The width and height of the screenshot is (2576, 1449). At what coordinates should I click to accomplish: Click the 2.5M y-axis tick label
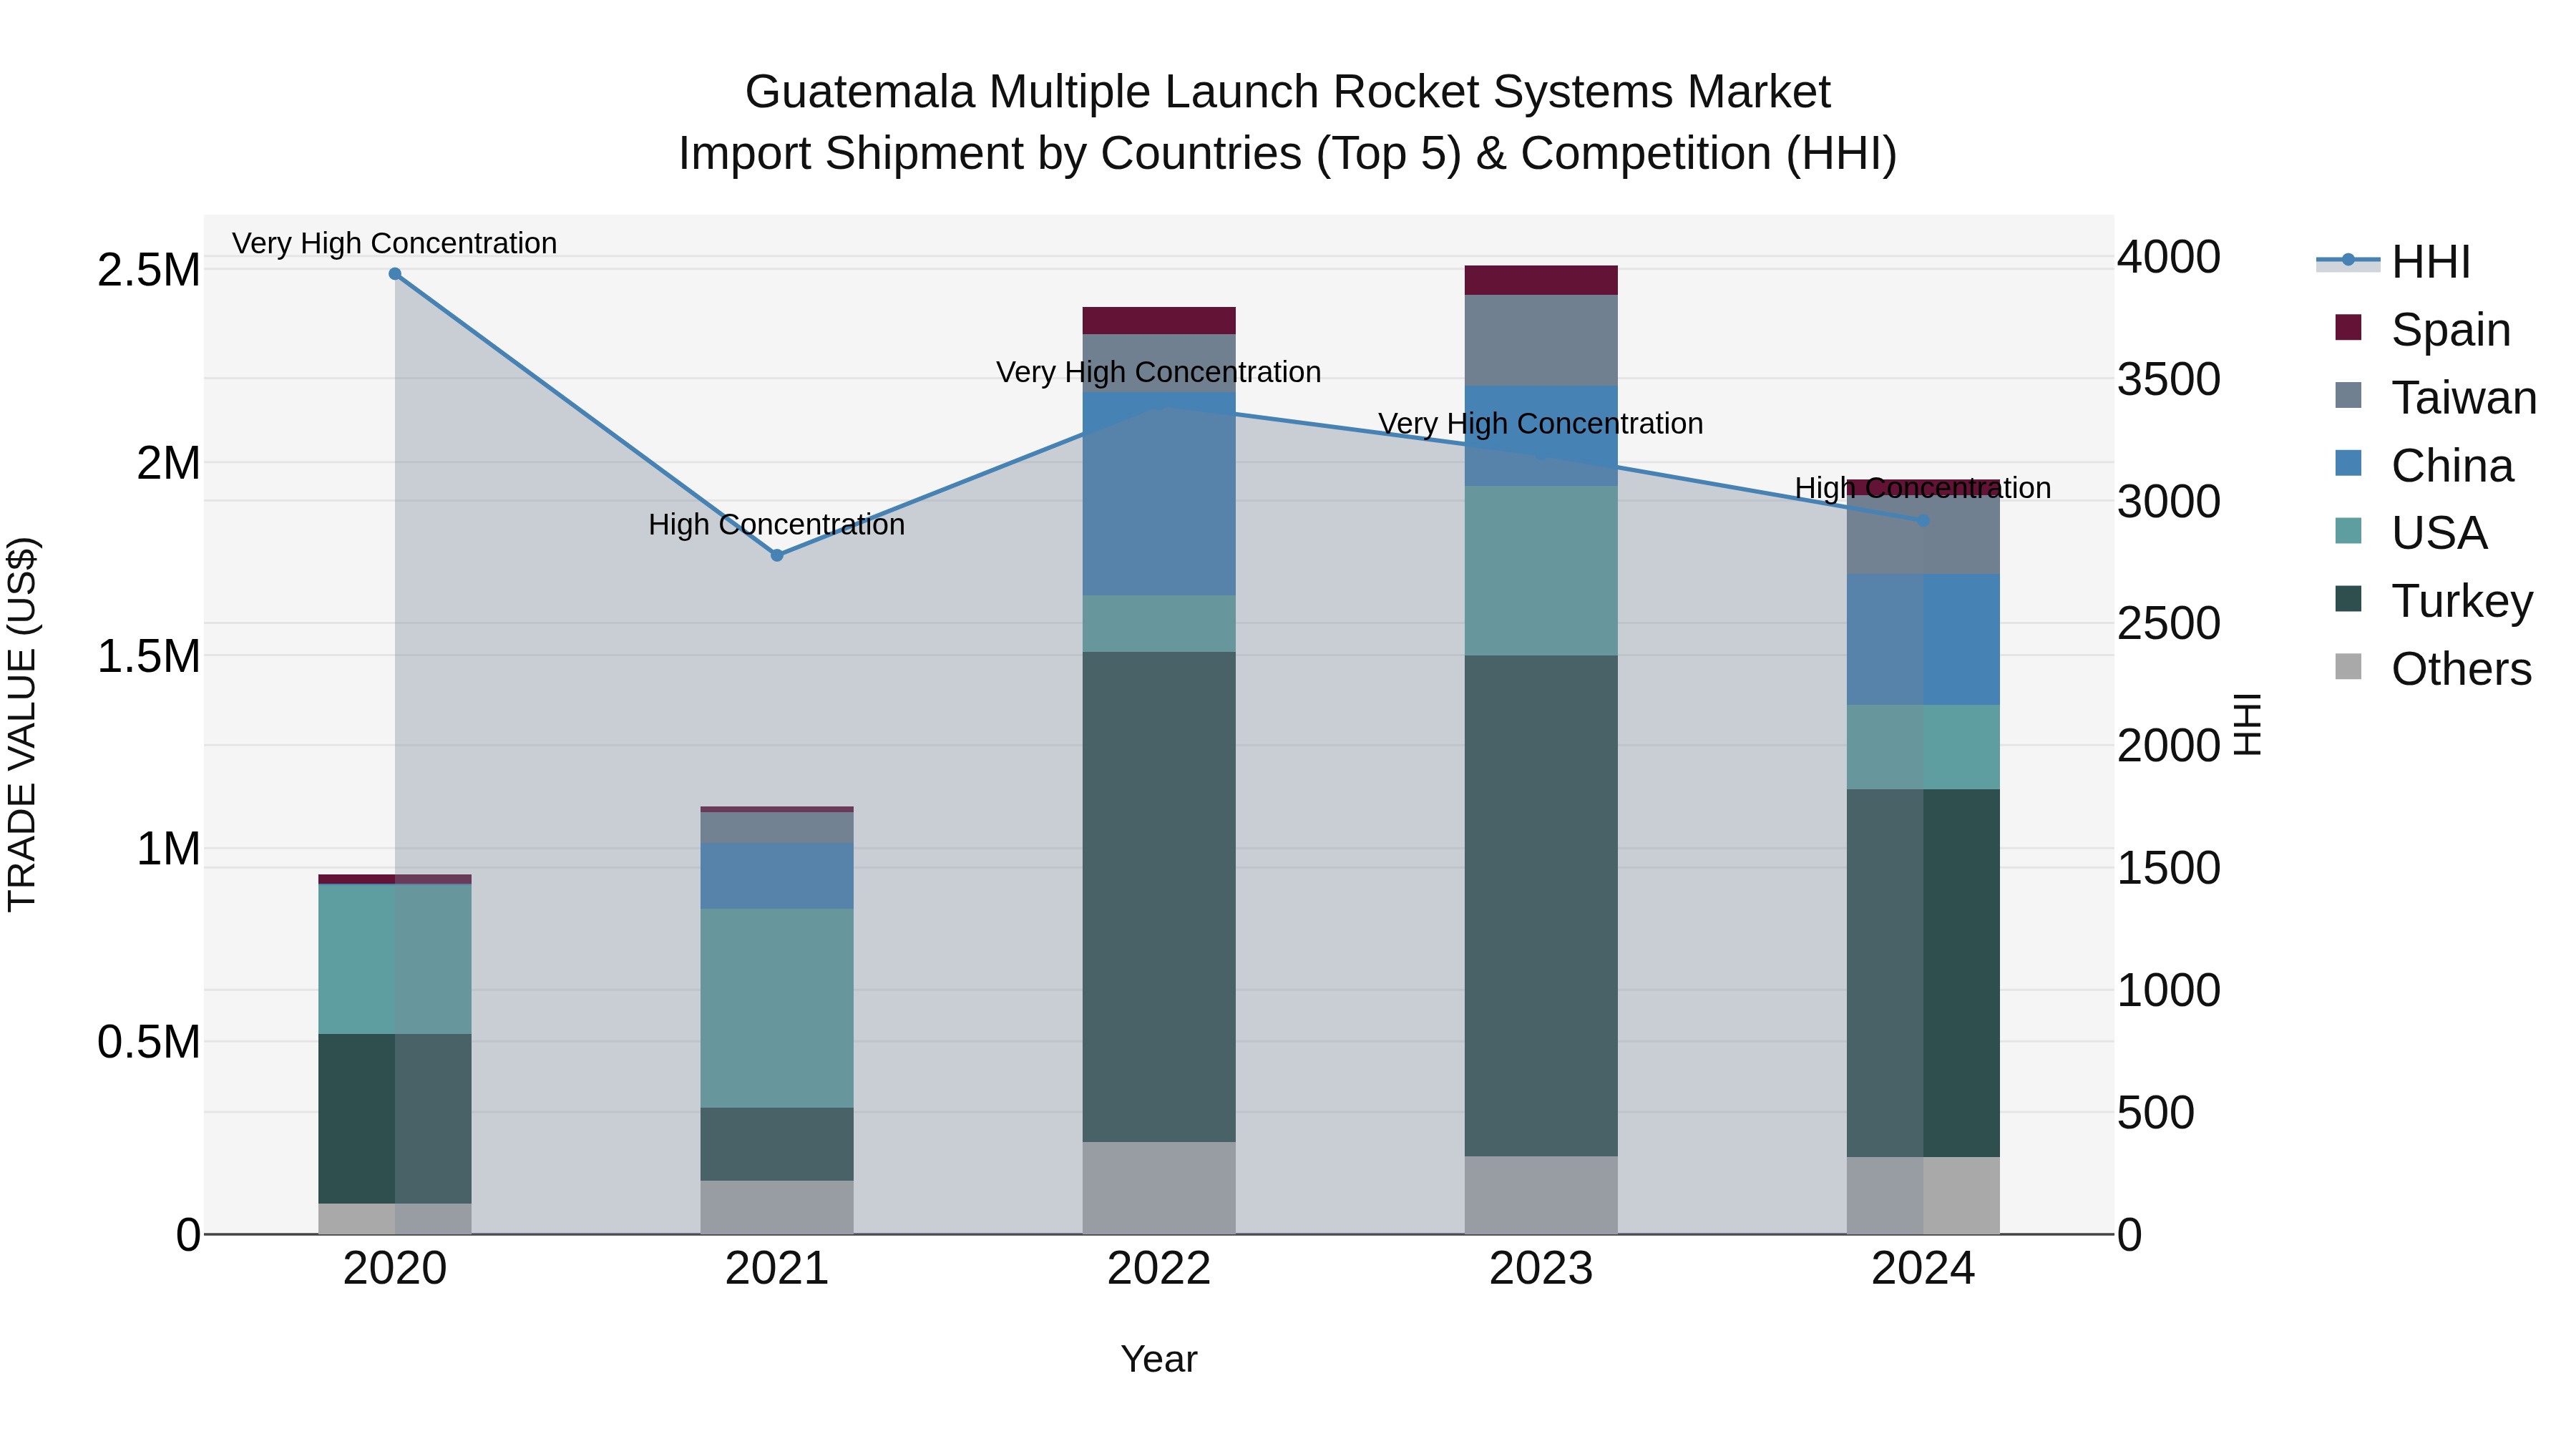pos(148,270)
